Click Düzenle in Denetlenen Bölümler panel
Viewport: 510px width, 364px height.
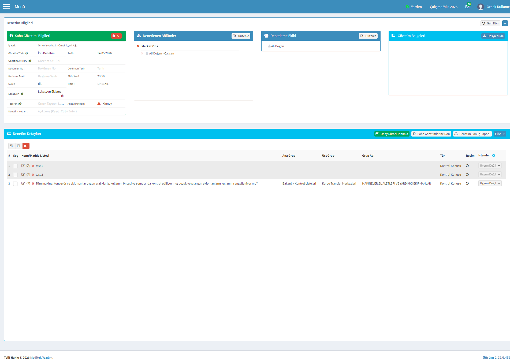click(241, 36)
